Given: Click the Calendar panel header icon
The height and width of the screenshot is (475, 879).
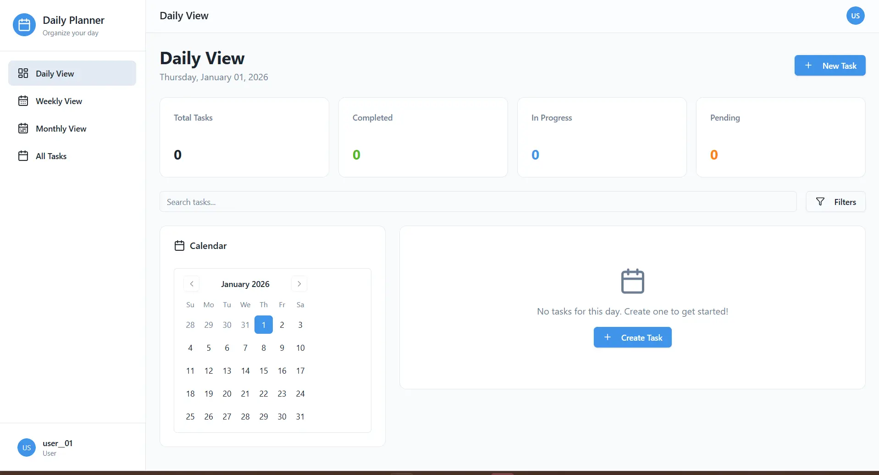Looking at the screenshot, I should (180, 245).
